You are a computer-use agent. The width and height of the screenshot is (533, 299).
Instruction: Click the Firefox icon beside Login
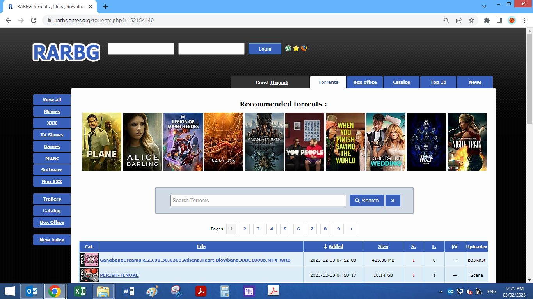(x=304, y=48)
